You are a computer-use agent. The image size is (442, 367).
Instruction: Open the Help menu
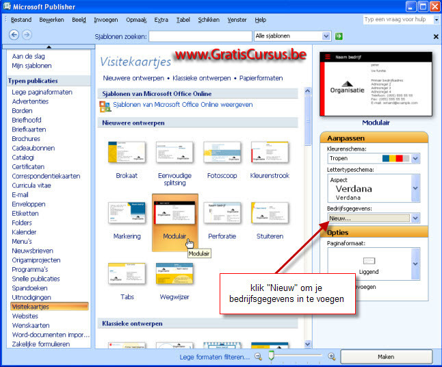(261, 20)
